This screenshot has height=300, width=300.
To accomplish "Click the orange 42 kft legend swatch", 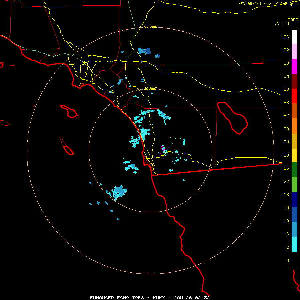I will [294, 126].
